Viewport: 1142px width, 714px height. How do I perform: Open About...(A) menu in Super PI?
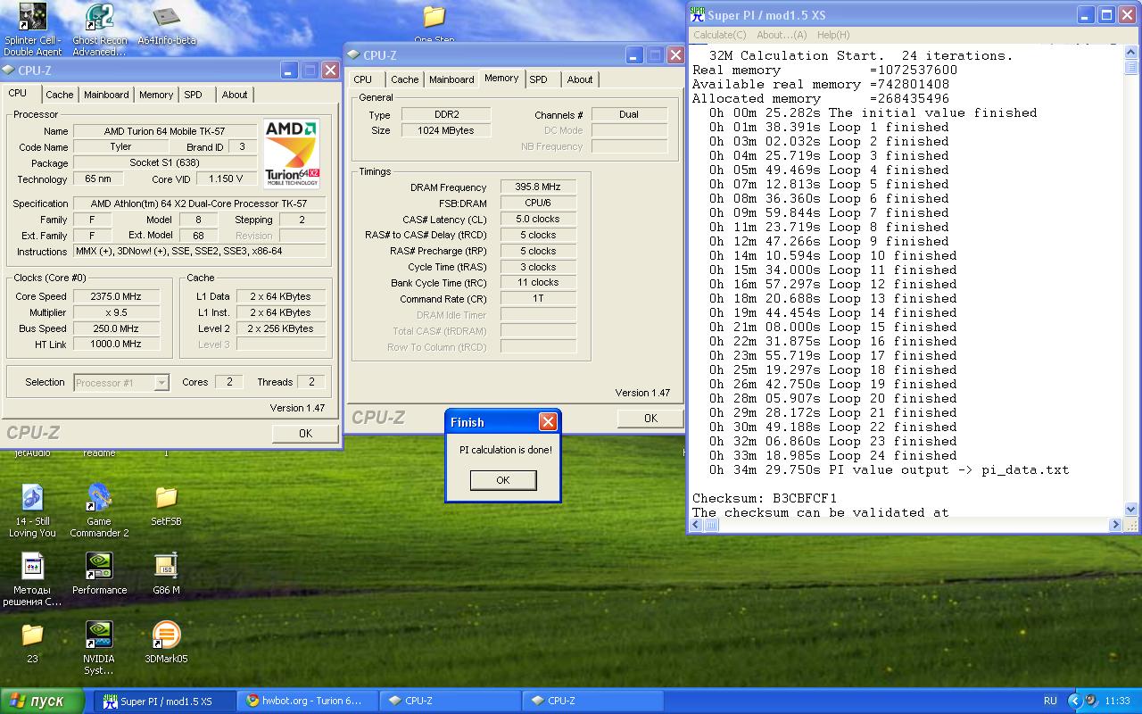click(x=782, y=35)
